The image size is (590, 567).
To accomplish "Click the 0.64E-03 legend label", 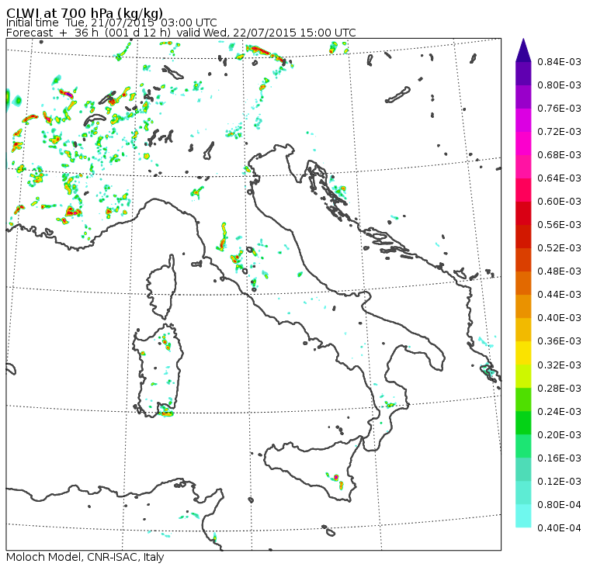I will [559, 178].
